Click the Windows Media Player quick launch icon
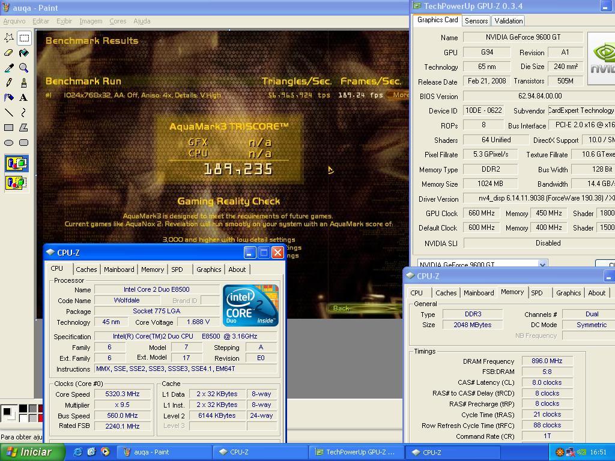 pyautogui.click(x=105, y=452)
